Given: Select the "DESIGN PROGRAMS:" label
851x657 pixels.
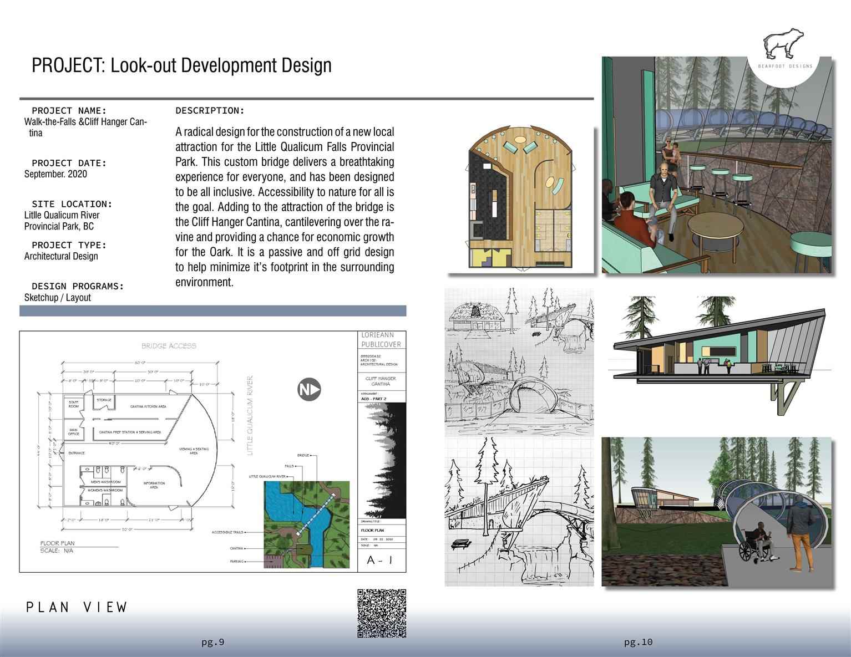Looking at the screenshot, I should [78, 286].
